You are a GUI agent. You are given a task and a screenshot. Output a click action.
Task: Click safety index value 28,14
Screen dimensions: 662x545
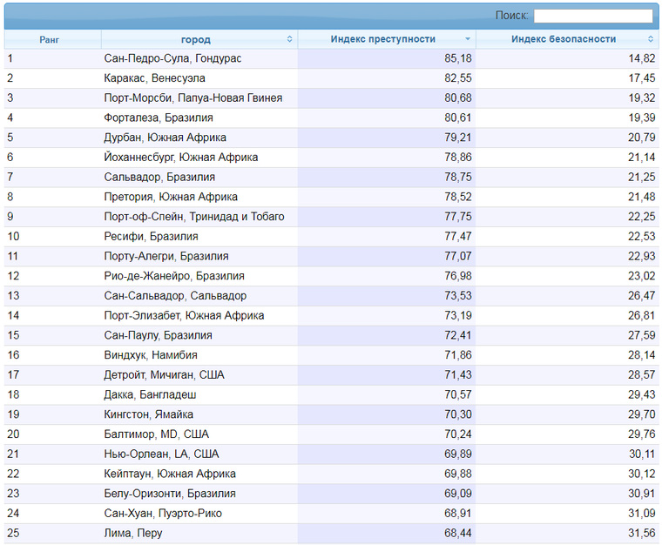click(642, 355)
